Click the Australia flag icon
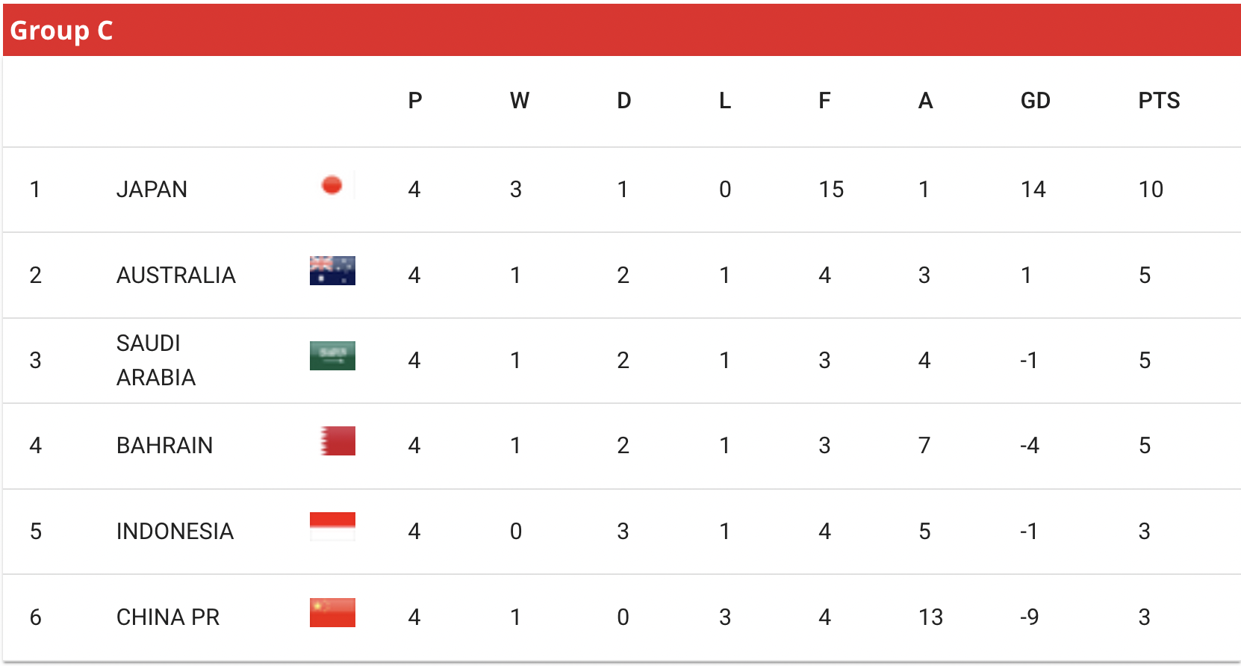The width and height of the screenshot is (1241, 666). coord(332,271)
